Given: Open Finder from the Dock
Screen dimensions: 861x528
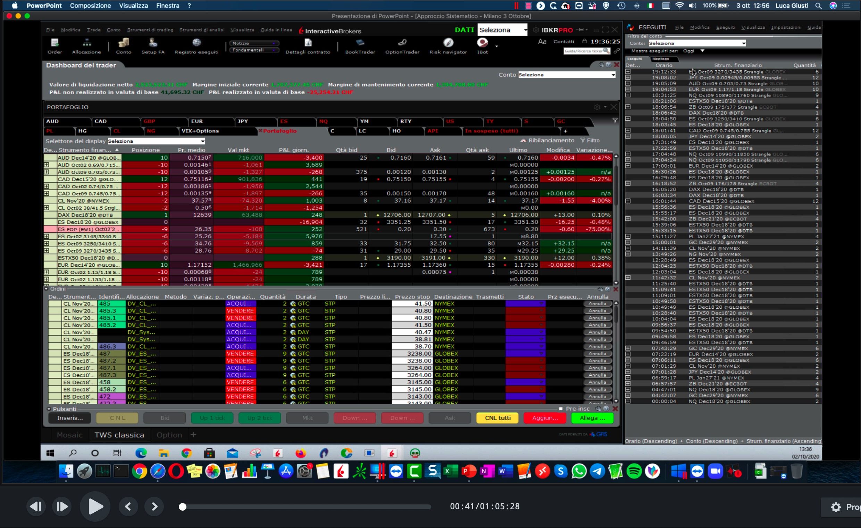Looking at the screenshot, I should point(66,471).
